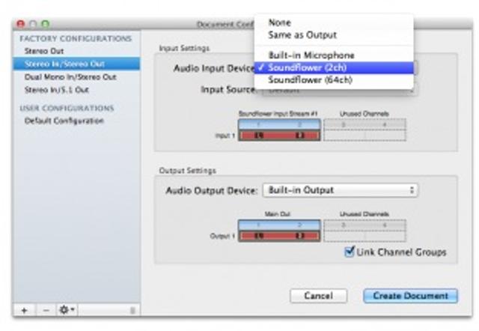Select Default Configuration under user configurations
Image resolution: width=479 pixels, height=331 pixels.
click(76, 121)
